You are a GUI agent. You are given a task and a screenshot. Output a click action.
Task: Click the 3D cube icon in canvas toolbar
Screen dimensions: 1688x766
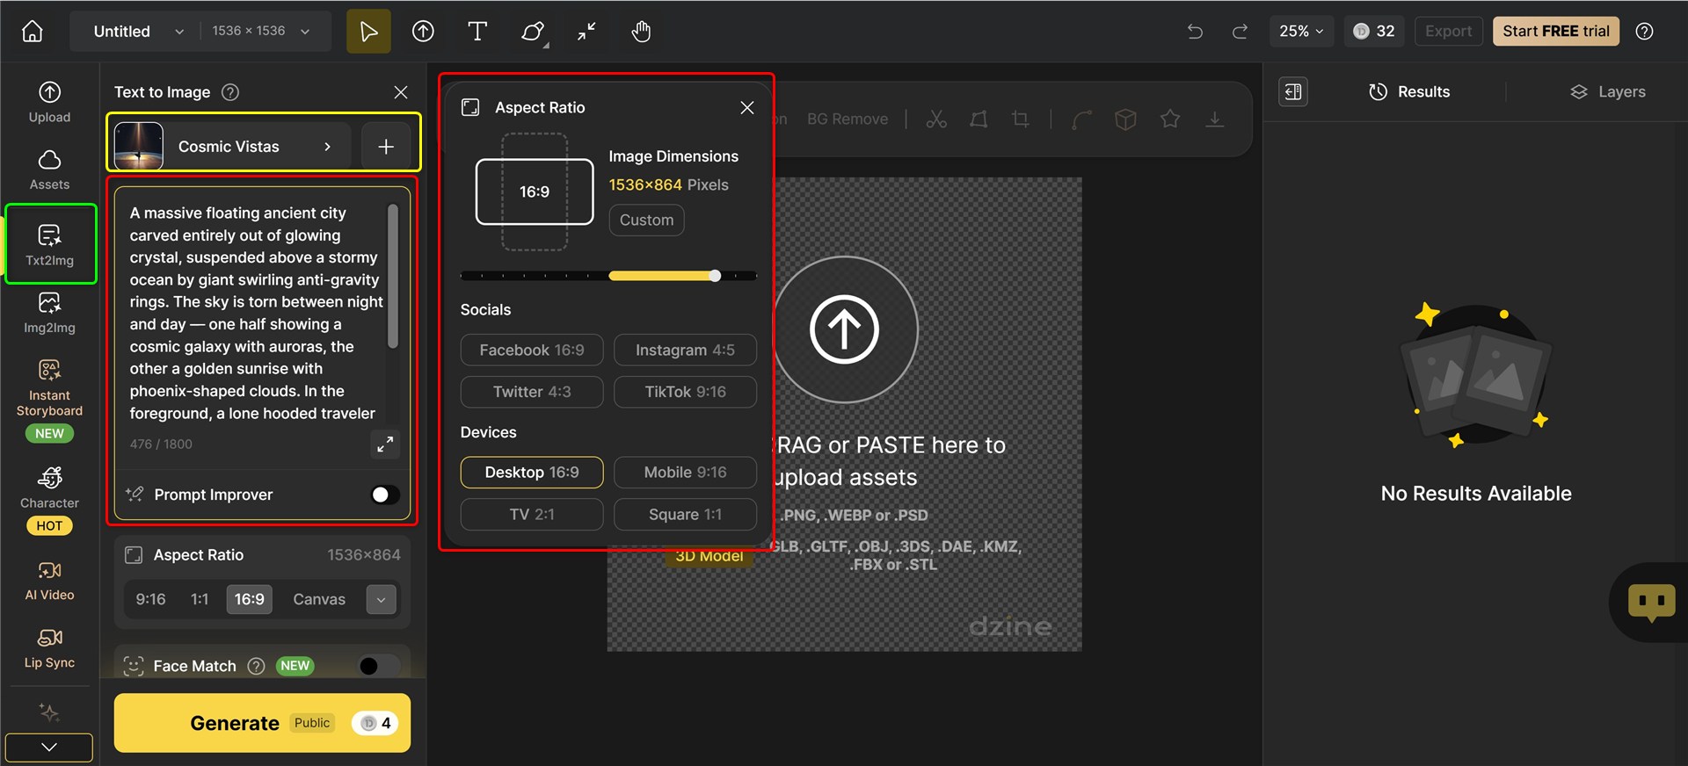(1125, 119)
